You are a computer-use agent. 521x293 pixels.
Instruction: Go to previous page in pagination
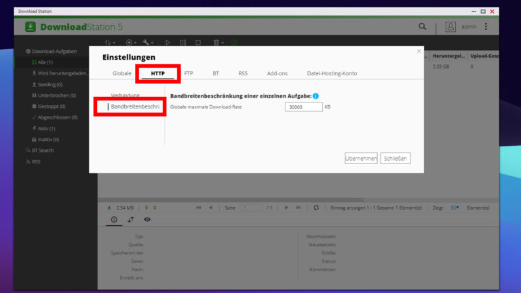pos(210,208)
